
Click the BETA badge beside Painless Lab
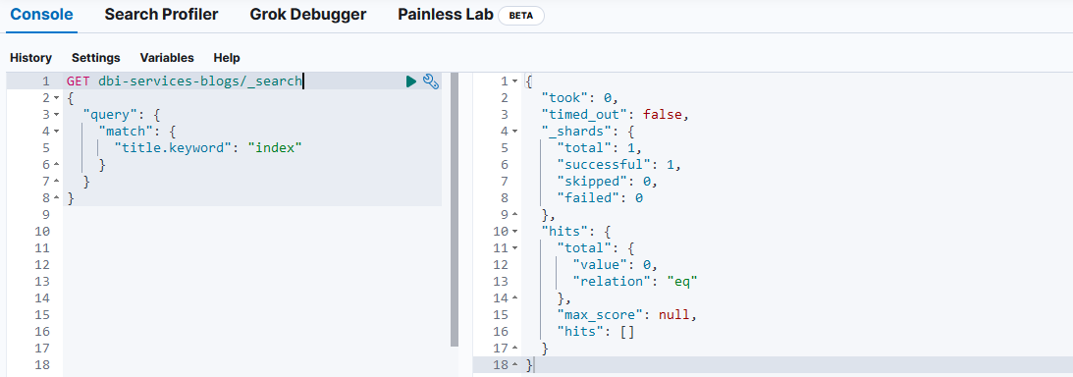[x=521, y=15]
